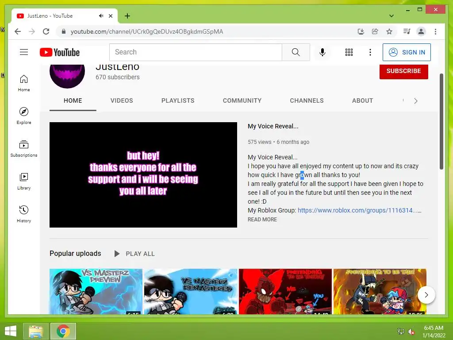Open the YouTube hamburger guide menu

tap(24, 52)
